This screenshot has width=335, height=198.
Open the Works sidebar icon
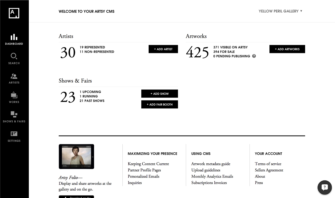[14, 95]
